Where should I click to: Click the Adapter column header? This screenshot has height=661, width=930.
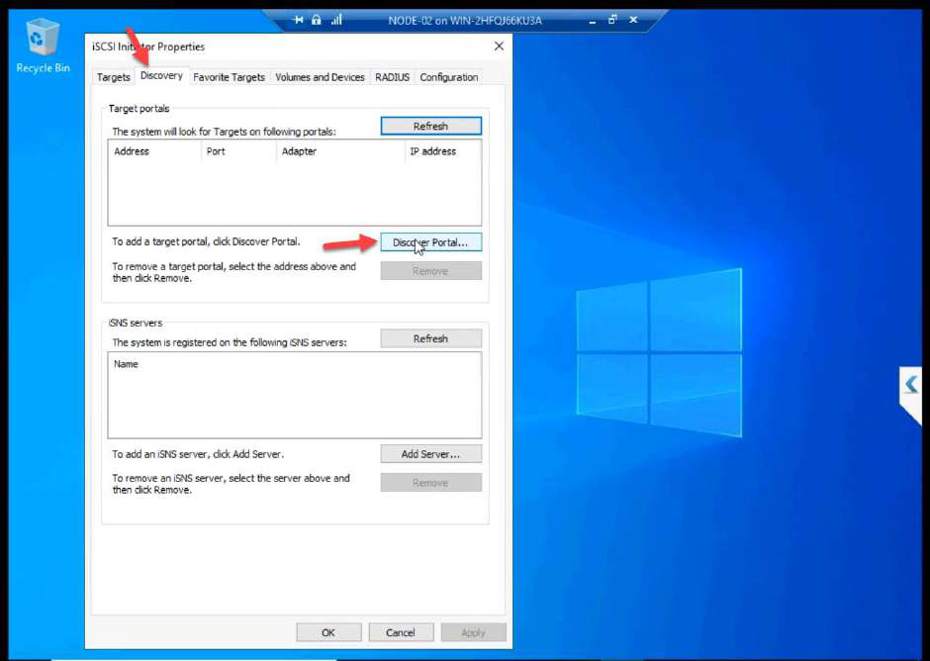pos(340,151)
